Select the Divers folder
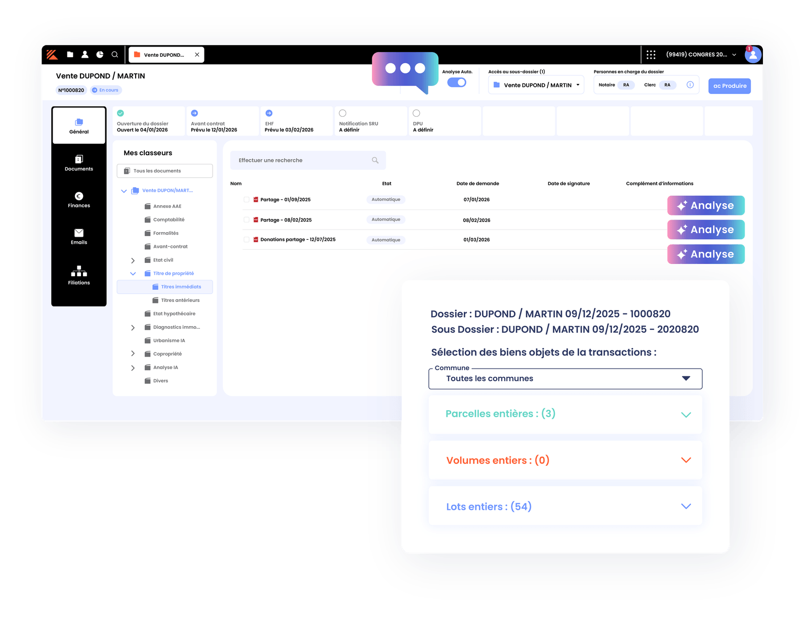Viewport: 810px width, 620px height. (x=156, y=381)
